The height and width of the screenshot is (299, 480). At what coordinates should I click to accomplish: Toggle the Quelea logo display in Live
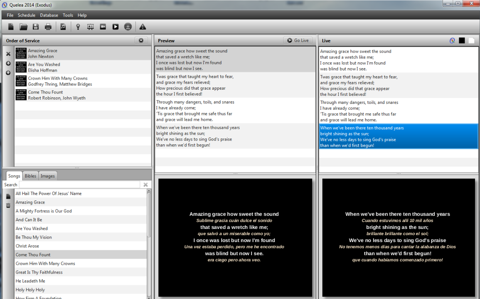click(x=453, y=40)
